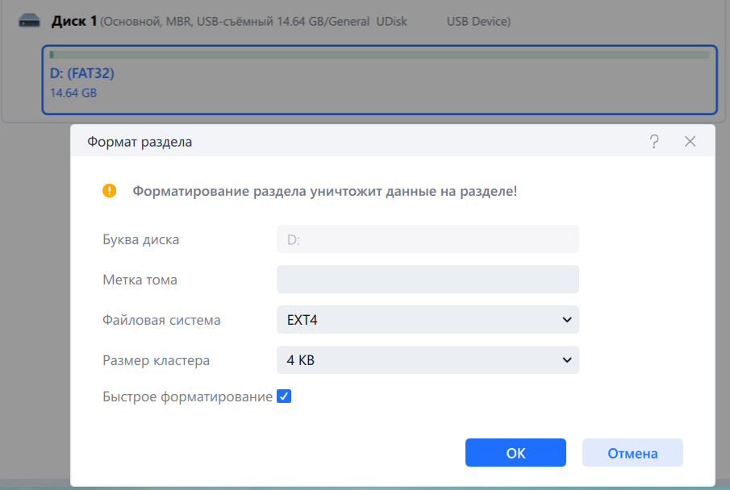Click the cluster size chevron arrow

click(567, 359)
